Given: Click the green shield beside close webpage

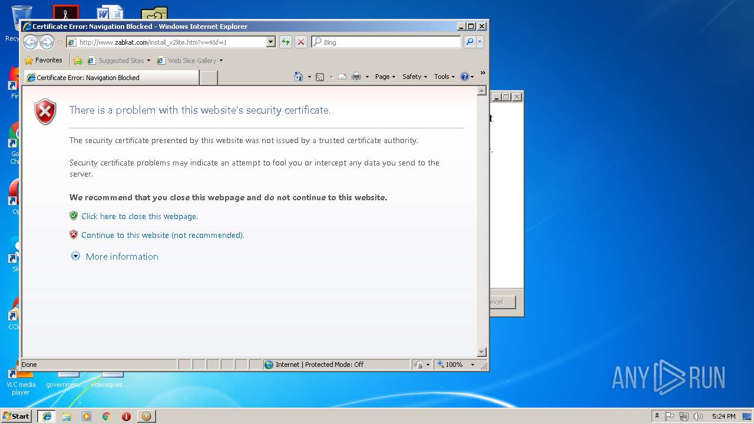Looking at the screenshot, I should pyautogui.click(x=74, y=216).
